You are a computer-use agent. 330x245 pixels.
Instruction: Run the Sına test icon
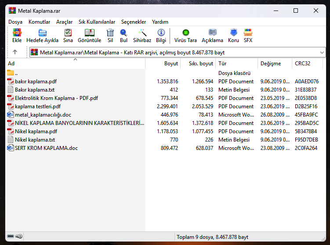(x=68, y=33)
